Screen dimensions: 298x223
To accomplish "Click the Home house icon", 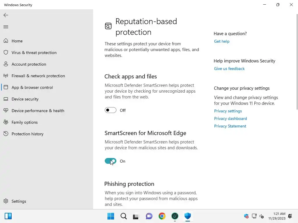I will pos(6,41).
